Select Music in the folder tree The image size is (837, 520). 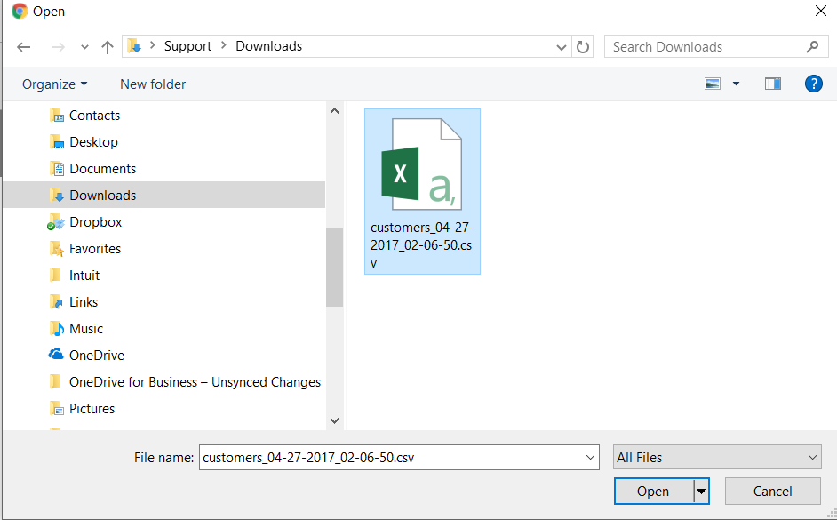point(86,329)
